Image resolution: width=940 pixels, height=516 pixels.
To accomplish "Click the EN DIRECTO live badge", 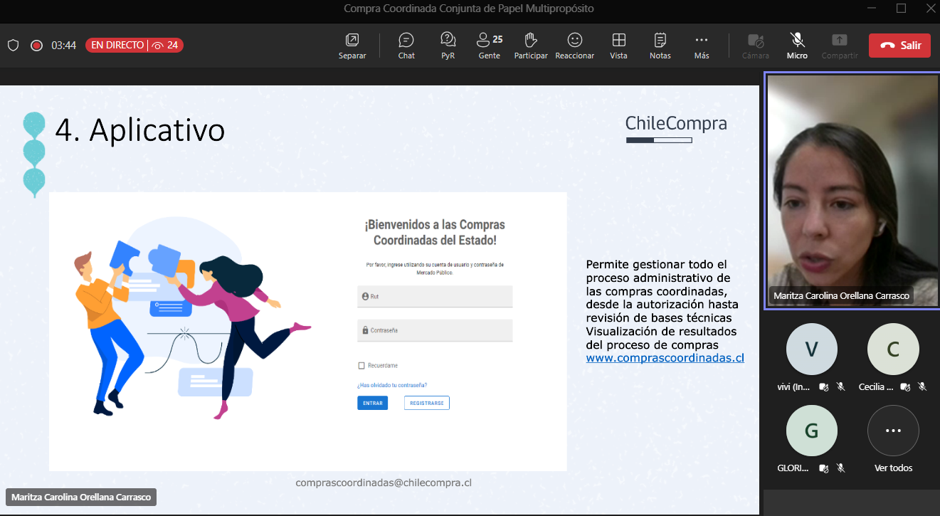I will [x=117, y=46].
